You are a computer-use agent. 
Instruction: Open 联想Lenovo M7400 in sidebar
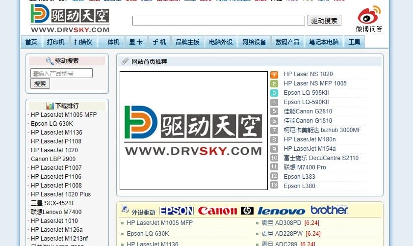point(56,212)
